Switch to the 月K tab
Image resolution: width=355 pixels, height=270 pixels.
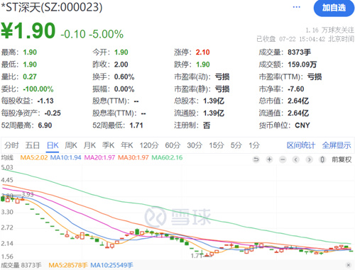coord(89,145)
